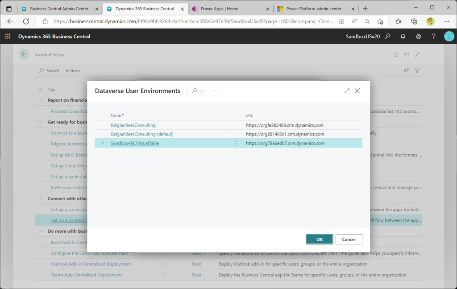Tick the Teams App Centralized Deployment checkbox
This screenshot has height=289, width=457.
164,275
